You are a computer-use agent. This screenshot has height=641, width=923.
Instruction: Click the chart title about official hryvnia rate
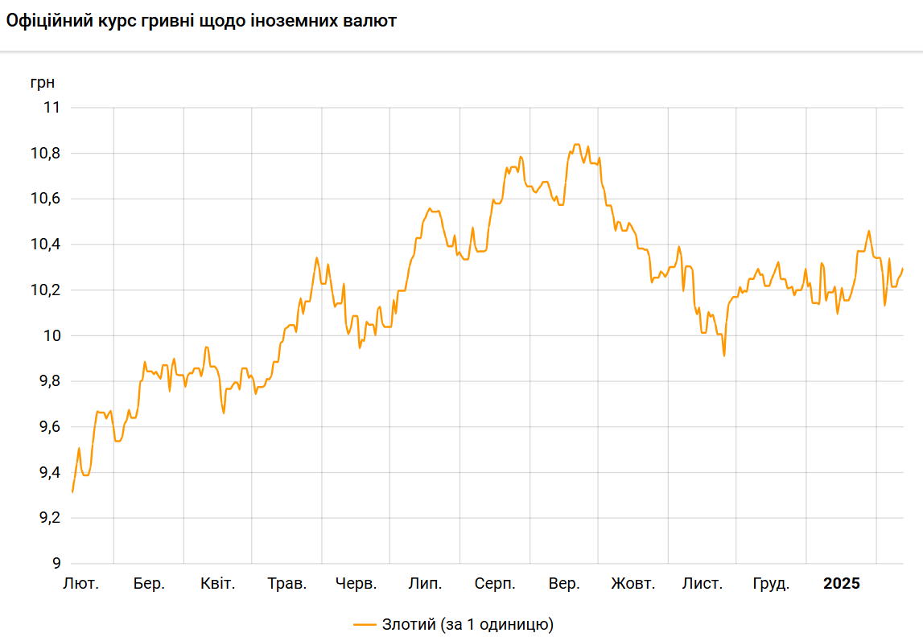(201, 22)
